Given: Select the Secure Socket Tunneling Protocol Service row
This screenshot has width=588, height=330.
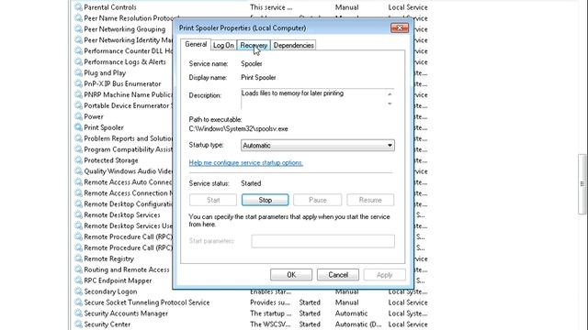Looking at the screenshot, I should click(251, 302).
